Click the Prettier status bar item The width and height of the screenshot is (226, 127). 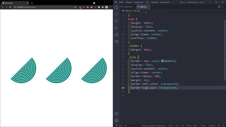tap(212, 126)
